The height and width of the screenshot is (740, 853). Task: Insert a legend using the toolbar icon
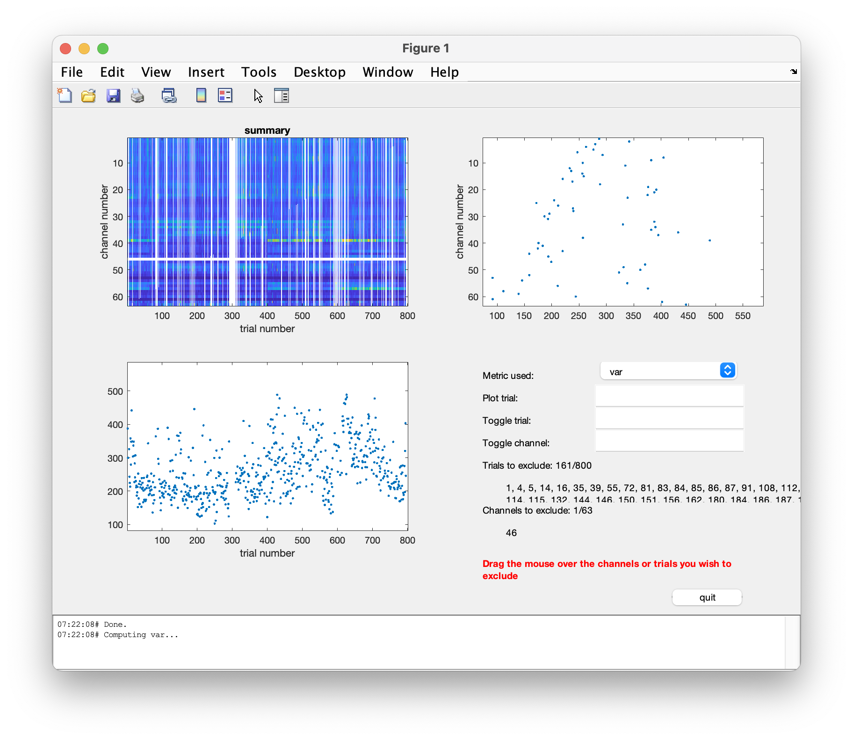(225, 95)
